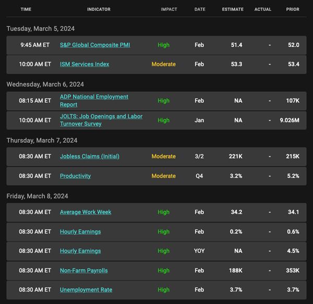Click the 353K prior payrolls value
The height and width of the screenshot is (304, 313).
tap(293, 271)
